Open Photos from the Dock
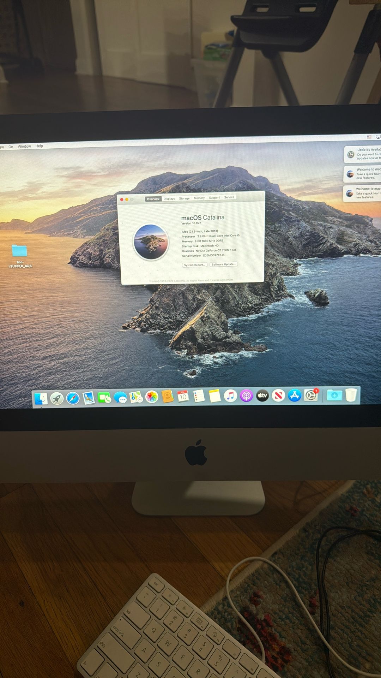The height and width of the screenshot is (678, 381). 152,397
